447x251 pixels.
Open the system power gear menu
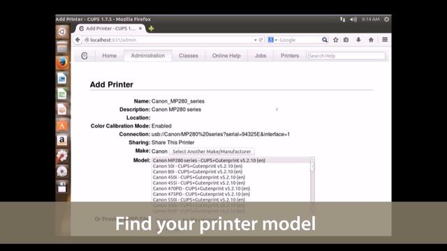click(x=386, y=20)
